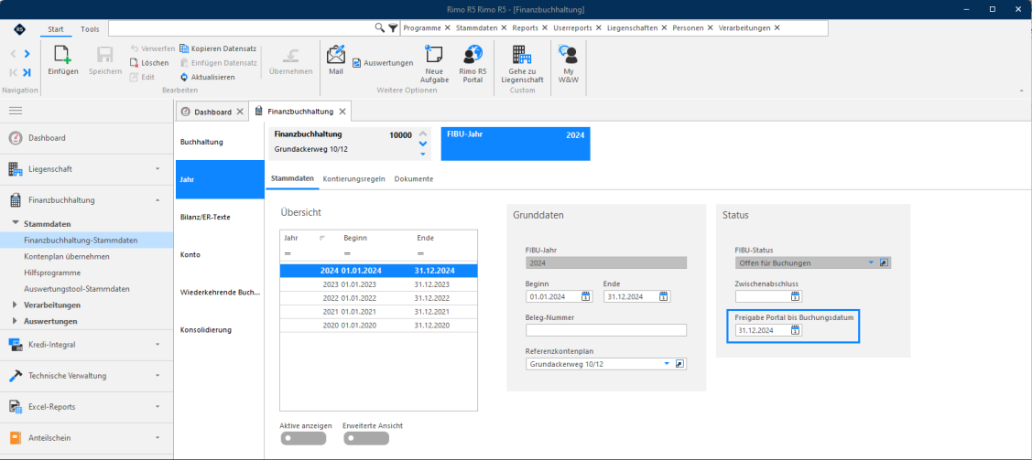The image size is (1032, 460).
Task: Select the 2021 row in Übersicht
Action: [x=378, y=311]
